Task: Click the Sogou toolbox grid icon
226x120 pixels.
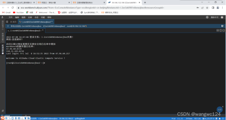Action: click(x=28, y=118)
